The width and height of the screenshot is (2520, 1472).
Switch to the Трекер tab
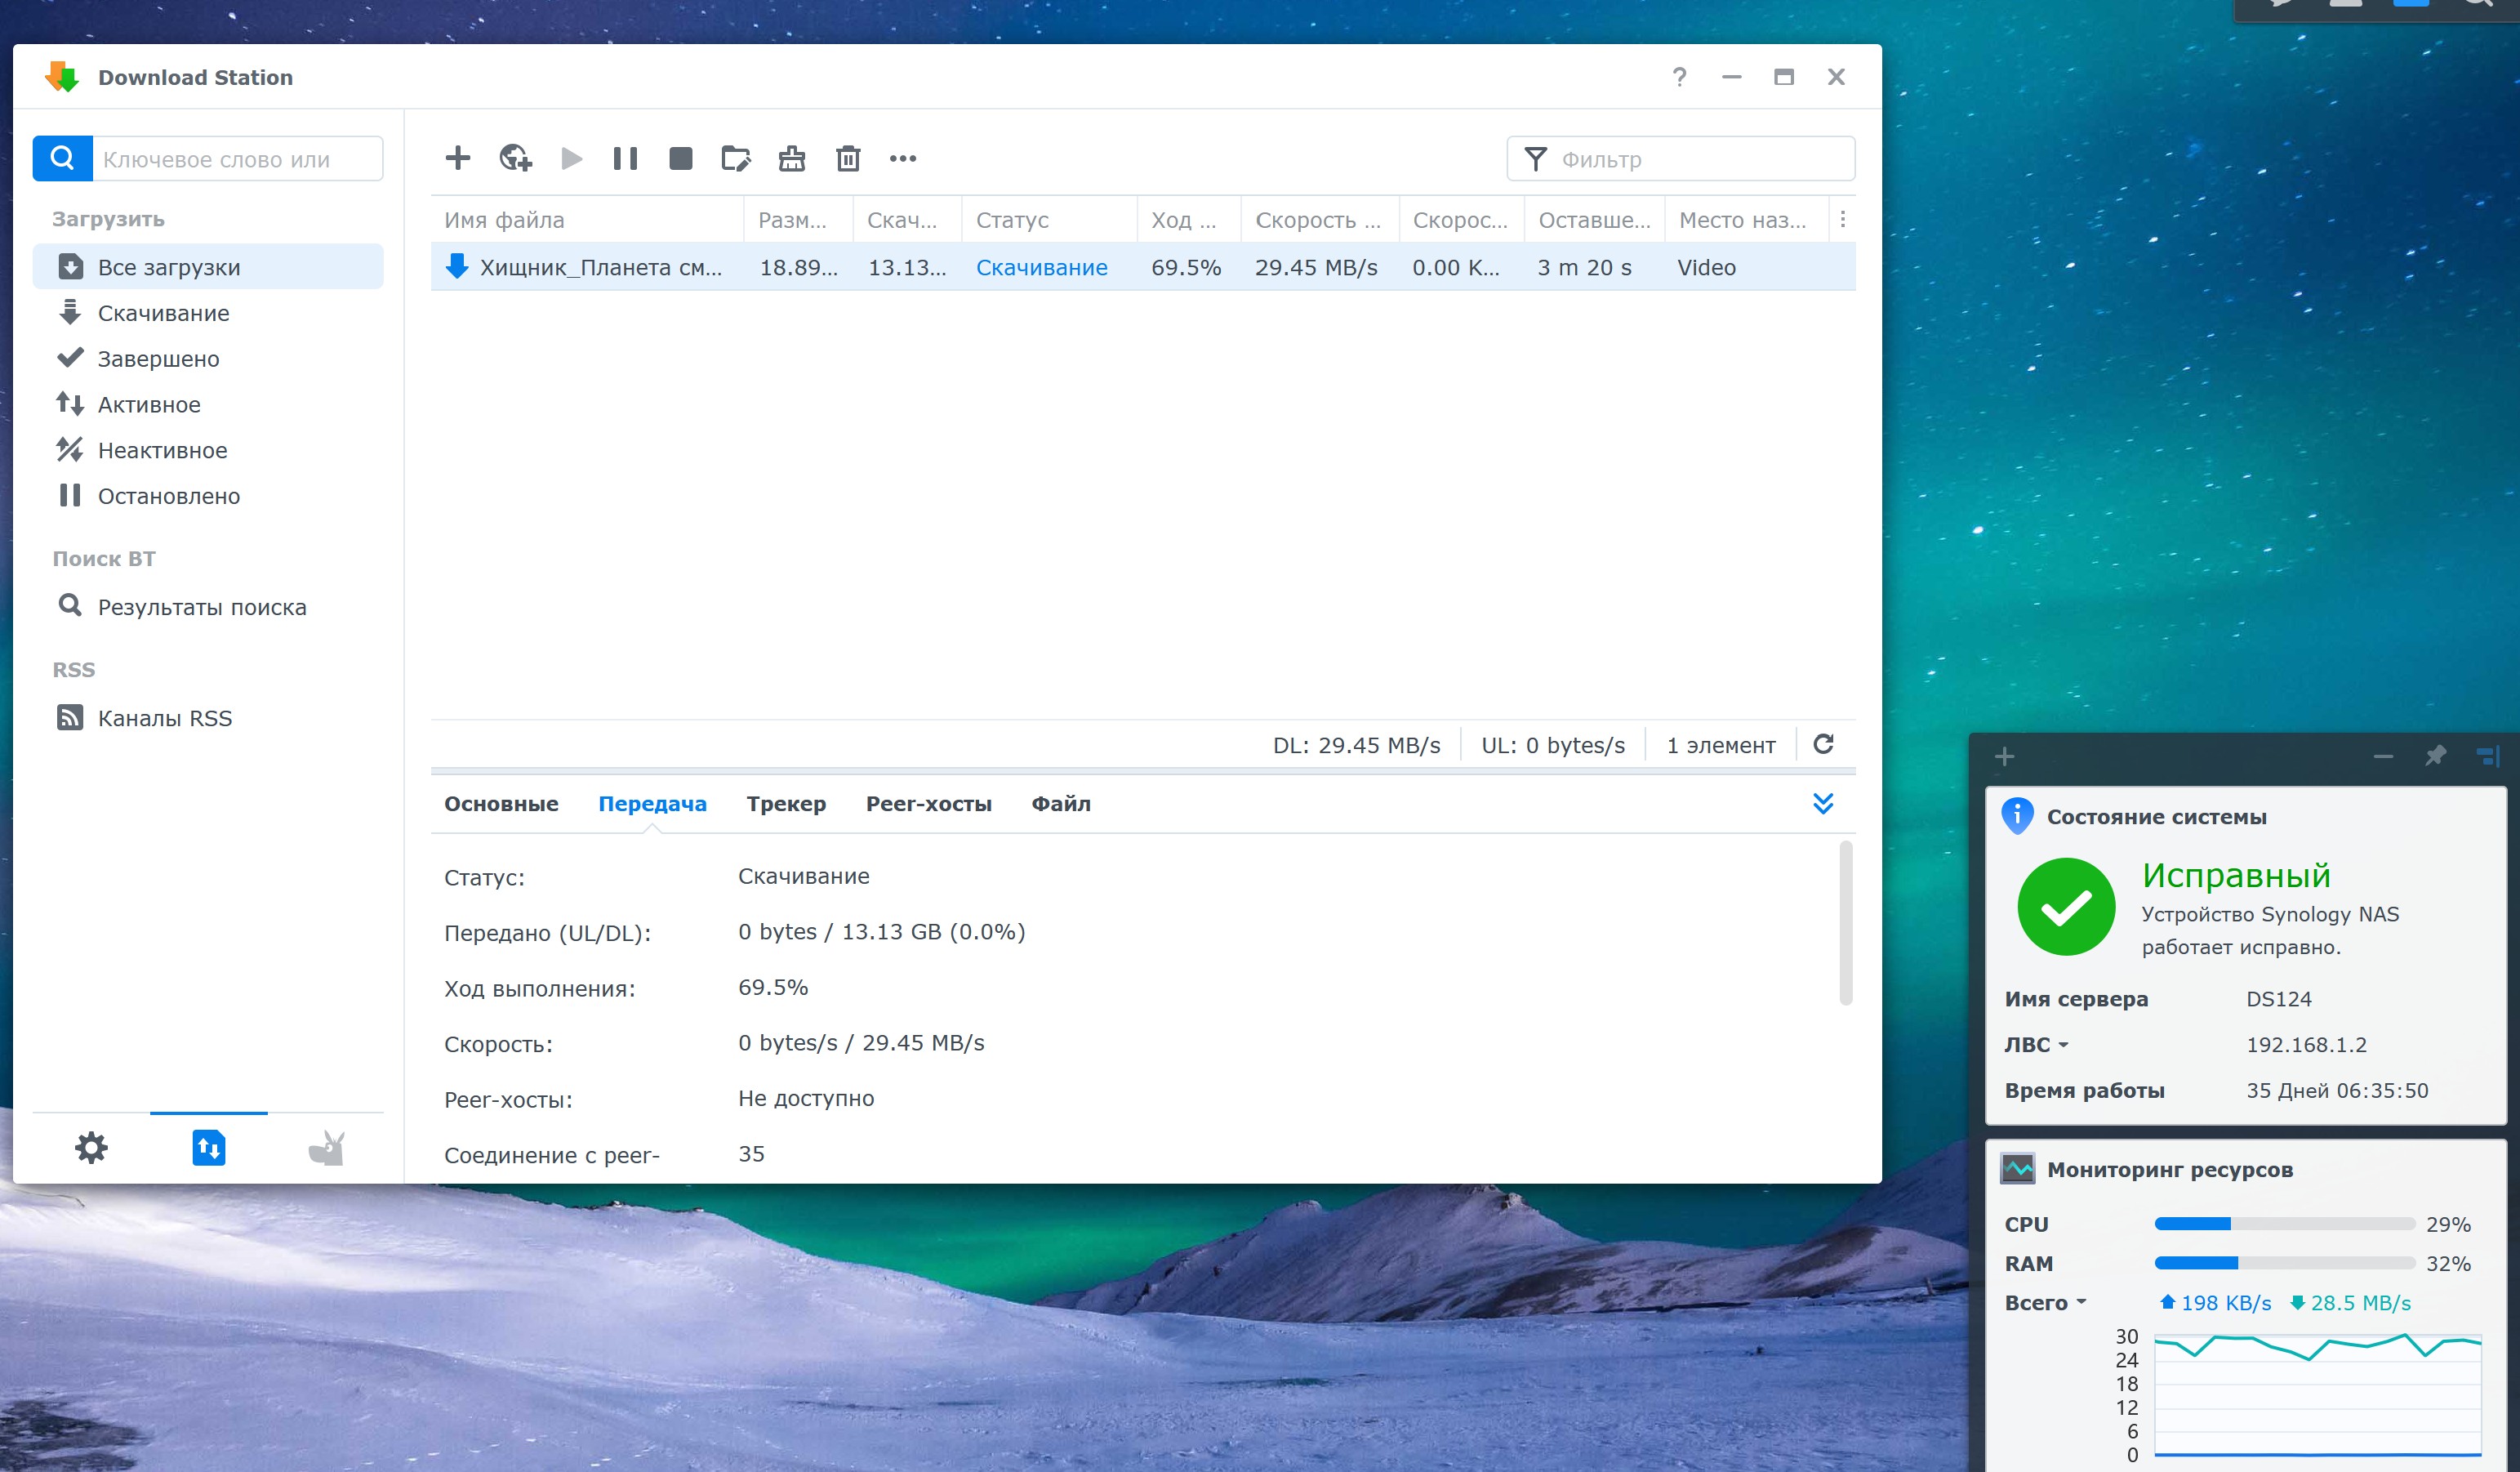coord(786,804)
